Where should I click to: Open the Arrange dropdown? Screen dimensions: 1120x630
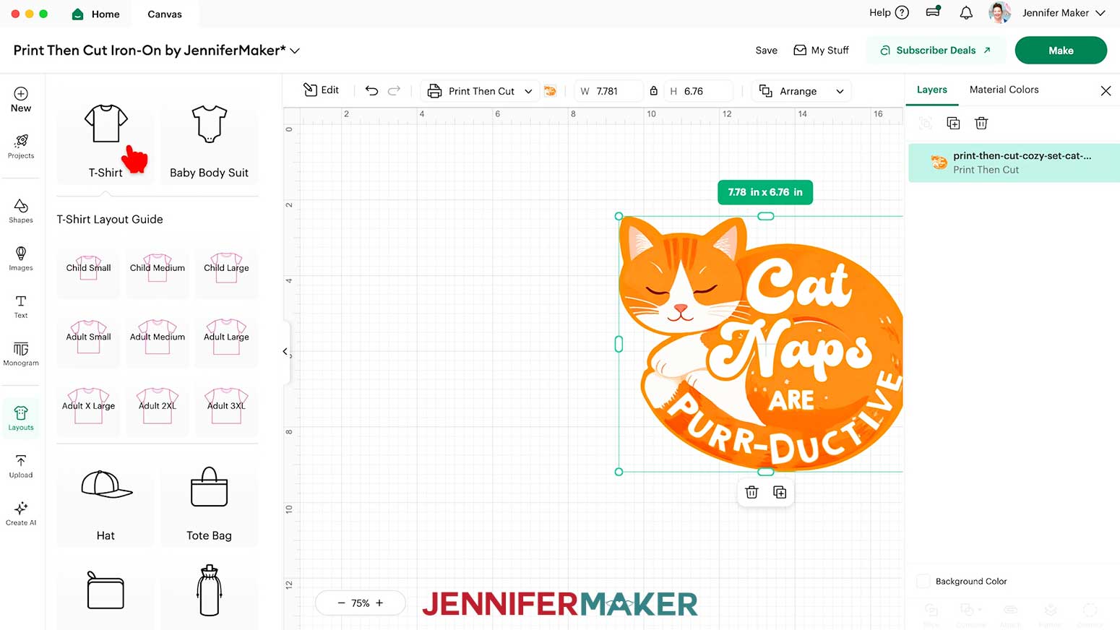[x=802, y=91]
